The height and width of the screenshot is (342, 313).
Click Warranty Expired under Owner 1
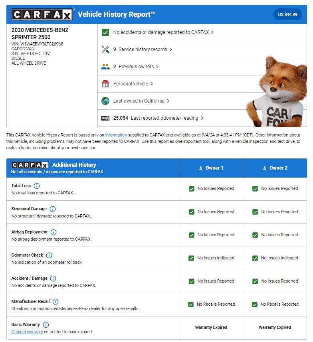tap(211, 327)
